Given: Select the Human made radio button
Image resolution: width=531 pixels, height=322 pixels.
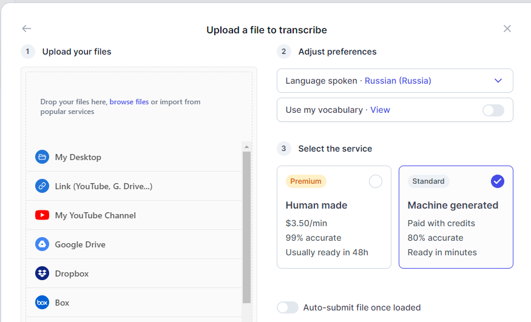Looking at the screenshot, I should 376,181.
